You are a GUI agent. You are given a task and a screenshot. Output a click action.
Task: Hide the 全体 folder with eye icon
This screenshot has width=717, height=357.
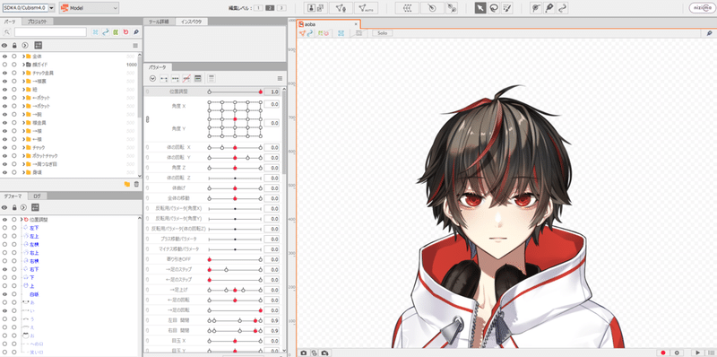coord(4,57)
